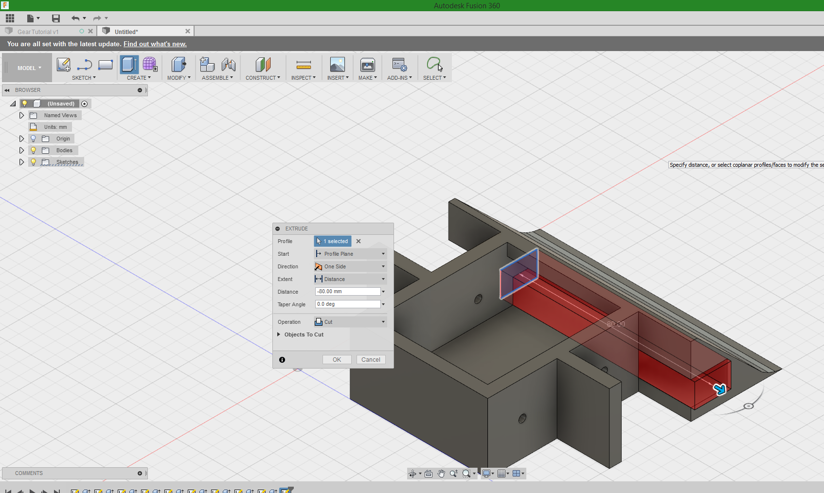Click the Orbit navigation icon
Image resolution: width=824 pixels, height=493 pixels.
tap(412, 474)
